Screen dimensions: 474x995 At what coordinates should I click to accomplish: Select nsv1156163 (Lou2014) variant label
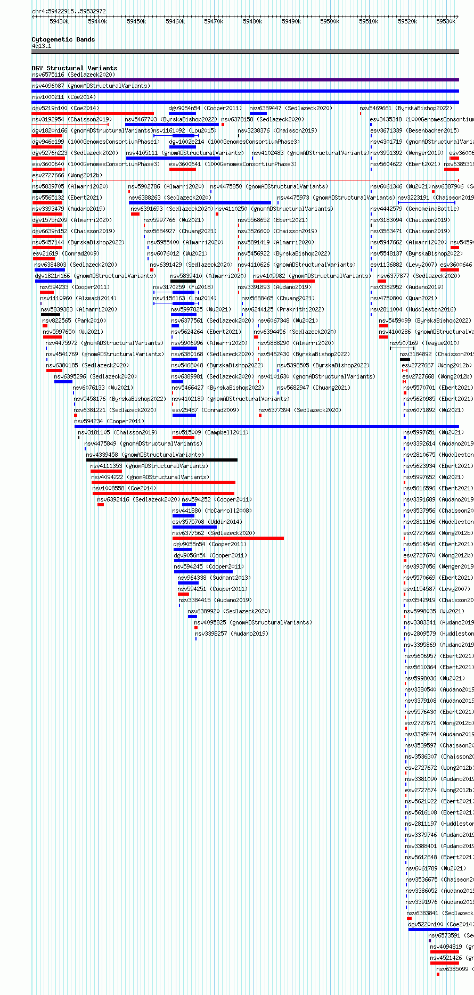(185, 298)
